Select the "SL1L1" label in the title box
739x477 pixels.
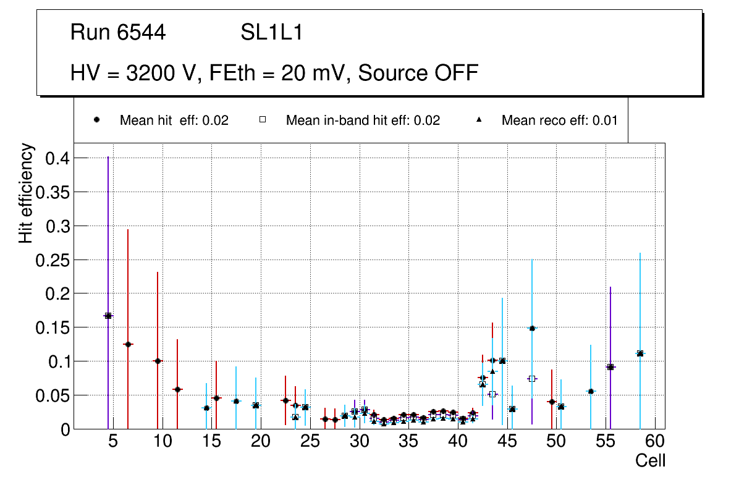point(271,33)
